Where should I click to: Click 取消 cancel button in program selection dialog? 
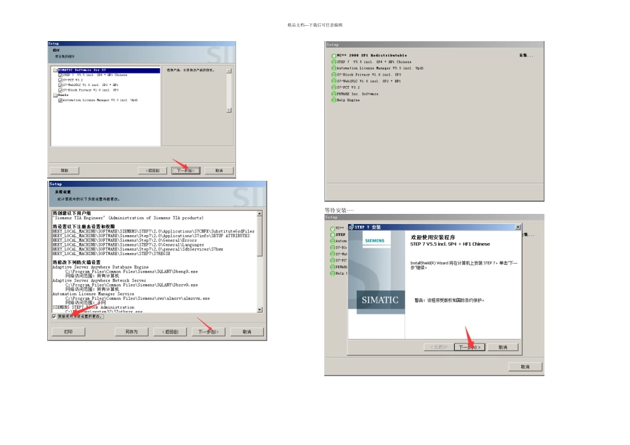point(219,171)
